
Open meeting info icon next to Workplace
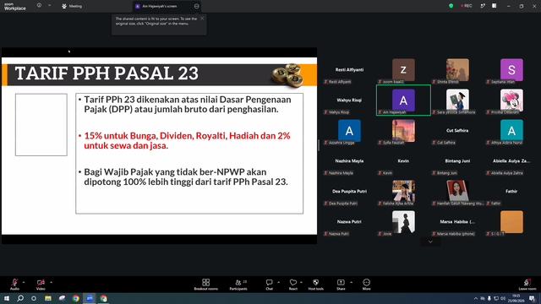[39, 6]
